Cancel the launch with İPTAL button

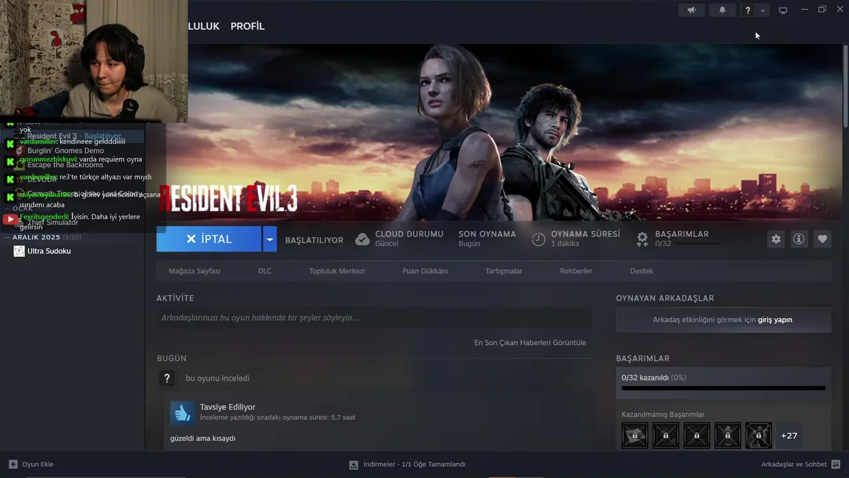[209, 239]
